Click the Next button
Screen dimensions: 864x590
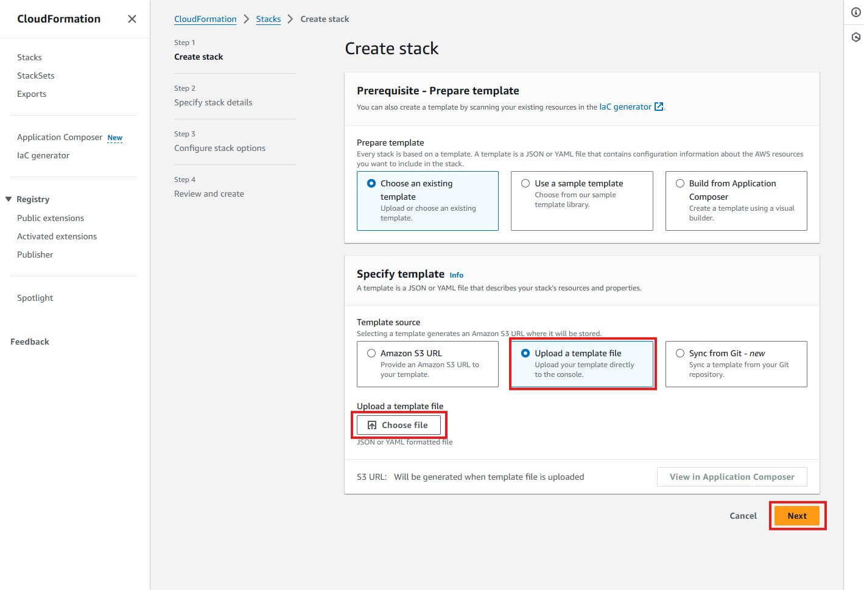pyautogui.click(x=797, y=516)
